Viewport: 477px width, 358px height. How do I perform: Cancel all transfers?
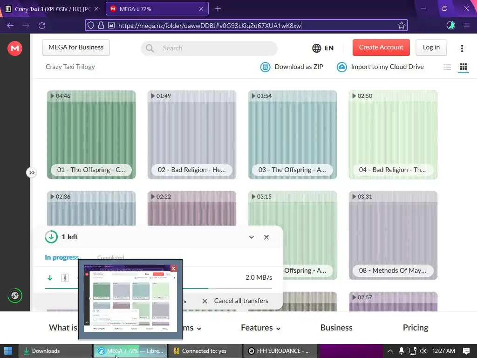click(235, 301)
